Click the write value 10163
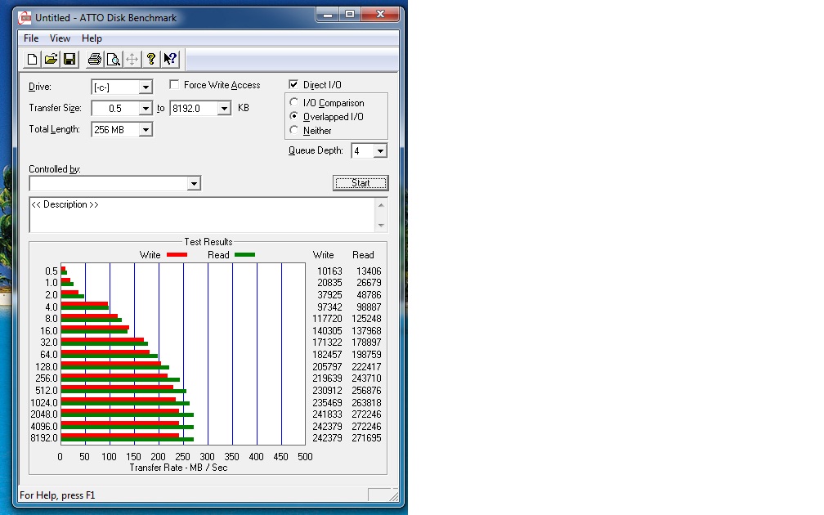The image size is (824, 515). coord(329,271)
